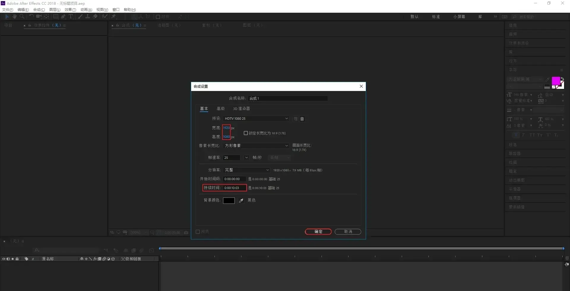
Task: Click the faux bold T button
Action: [x=516, y=135]
